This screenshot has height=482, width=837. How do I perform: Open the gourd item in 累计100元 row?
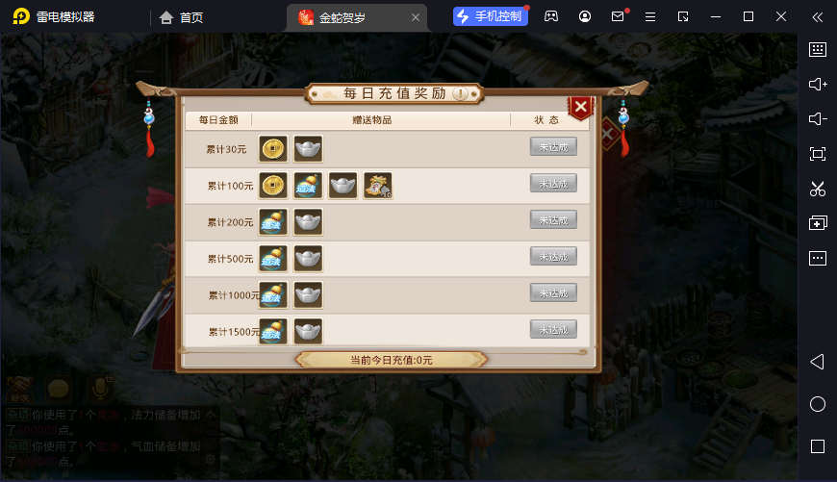tap(308, 186)
